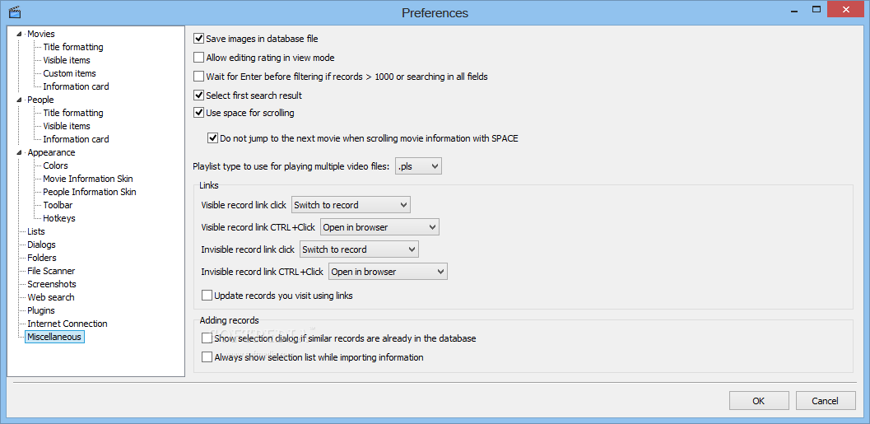Open Colors settings page
This screenshot has height=424, width=870.
pyautogui.click(x=55, y=165)
